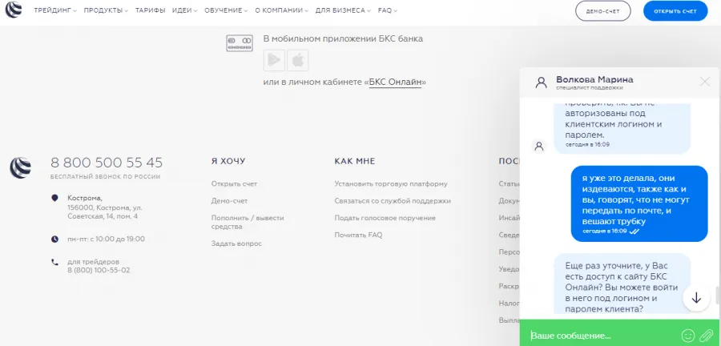Expand the Идеи menu
This screenshot has width=721, height=346.
pos(185,10)
